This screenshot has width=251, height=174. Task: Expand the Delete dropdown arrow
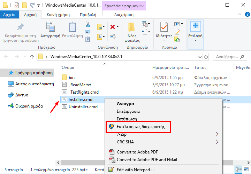(x=118, y=27)
